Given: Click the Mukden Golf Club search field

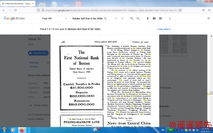Looking at the screenshot, I should 87,18.
